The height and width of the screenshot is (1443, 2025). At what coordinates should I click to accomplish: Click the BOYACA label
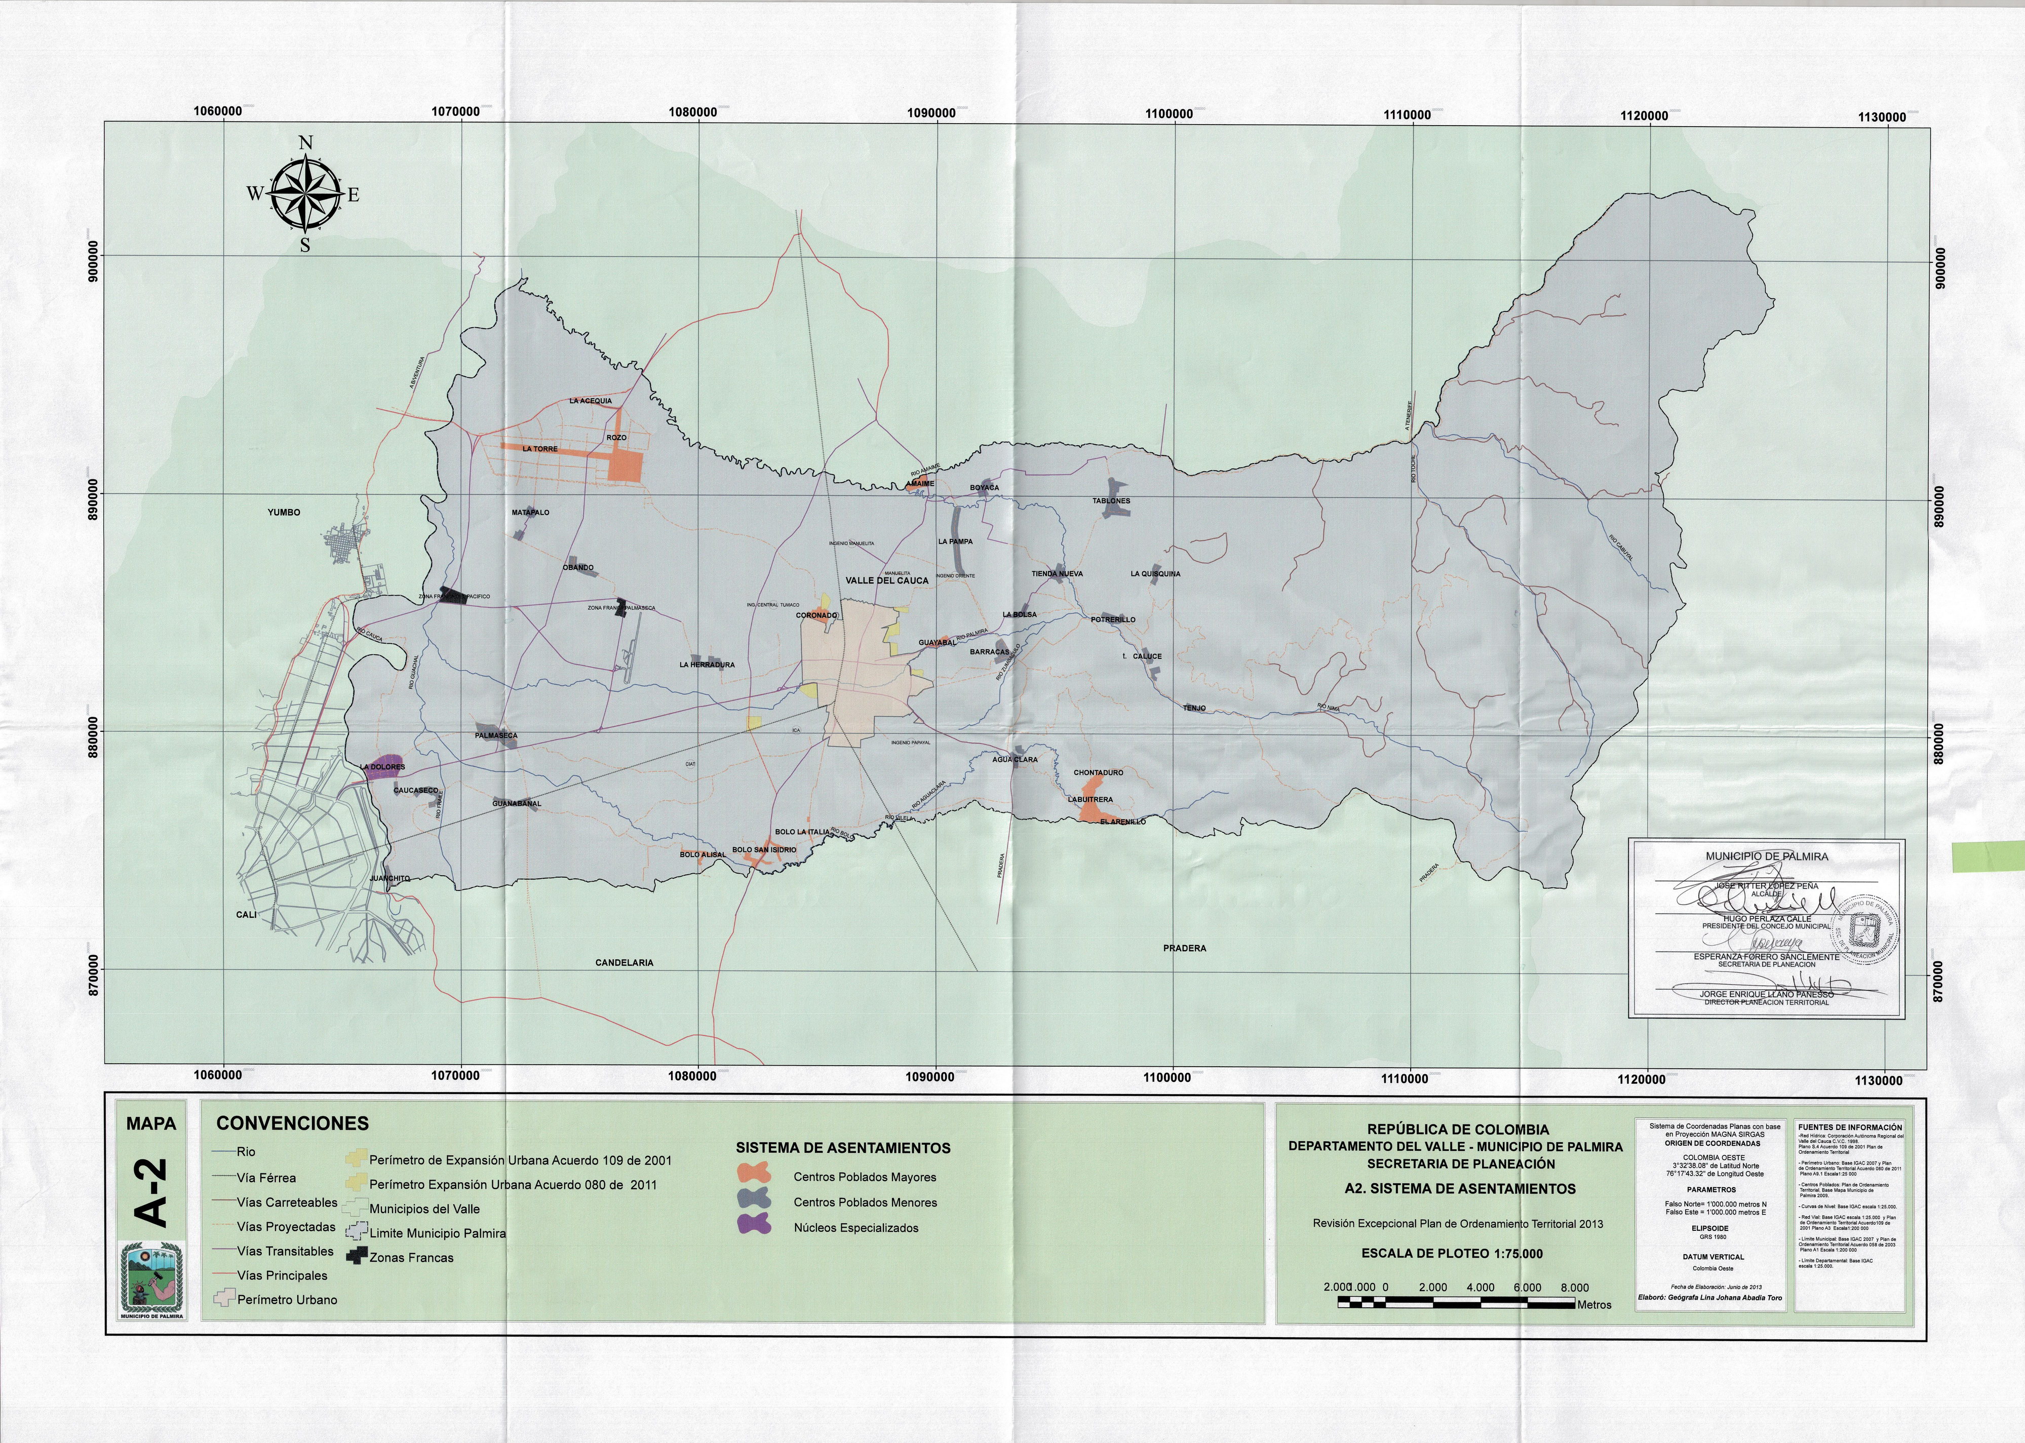tap(985, 488)
